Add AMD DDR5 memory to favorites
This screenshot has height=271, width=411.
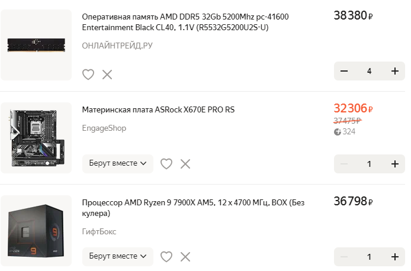coord(88,75)
